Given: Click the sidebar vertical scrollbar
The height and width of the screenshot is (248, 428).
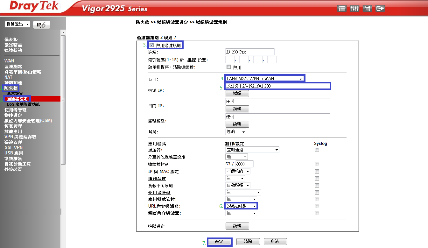Looking at the screenshot, I should [x=63, y=100].
